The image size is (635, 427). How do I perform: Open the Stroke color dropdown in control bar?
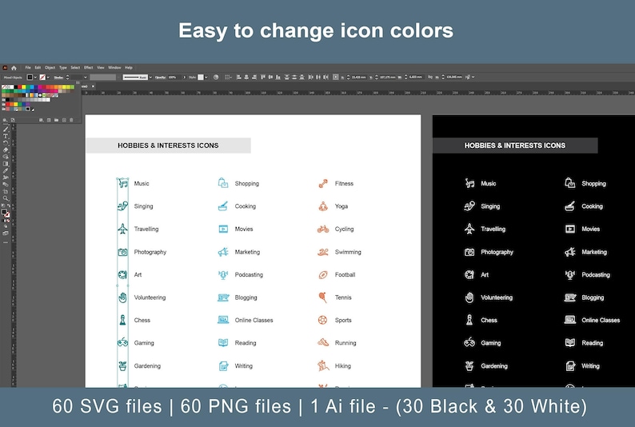pyautogui.click(x=48, y=78)
